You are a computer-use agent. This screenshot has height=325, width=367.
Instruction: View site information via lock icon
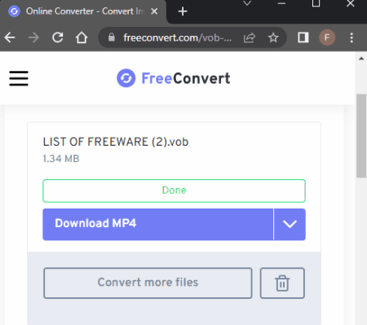pos(112,37)
